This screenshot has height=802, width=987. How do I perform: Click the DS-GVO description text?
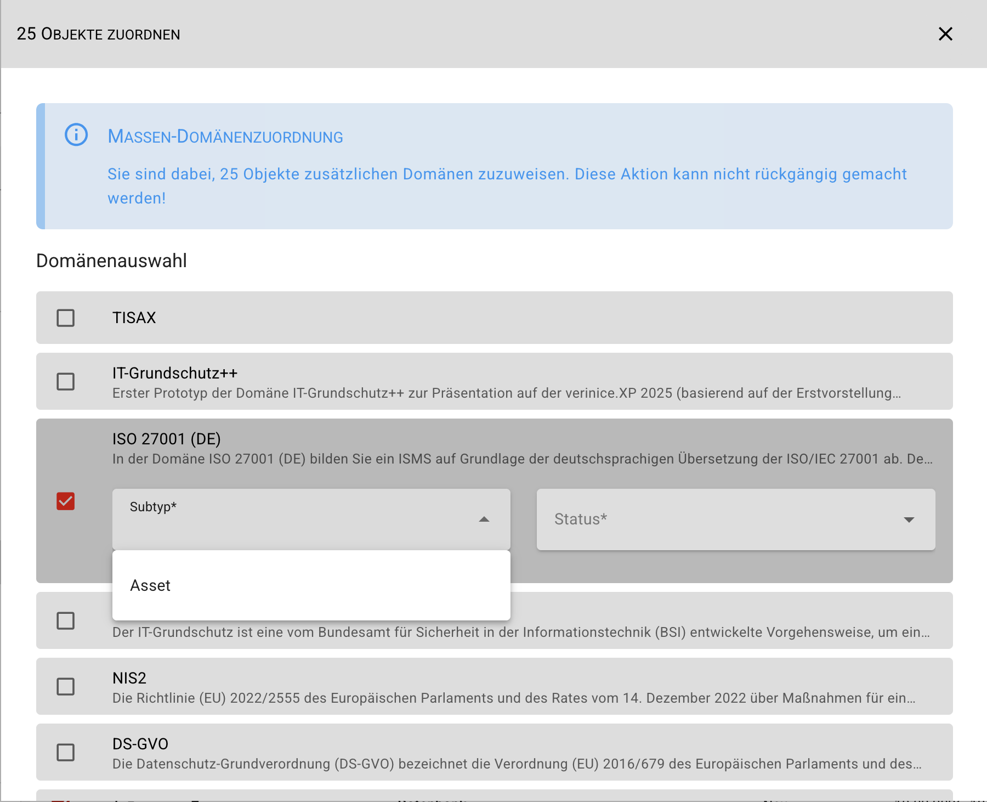click(x=517, y=764)
